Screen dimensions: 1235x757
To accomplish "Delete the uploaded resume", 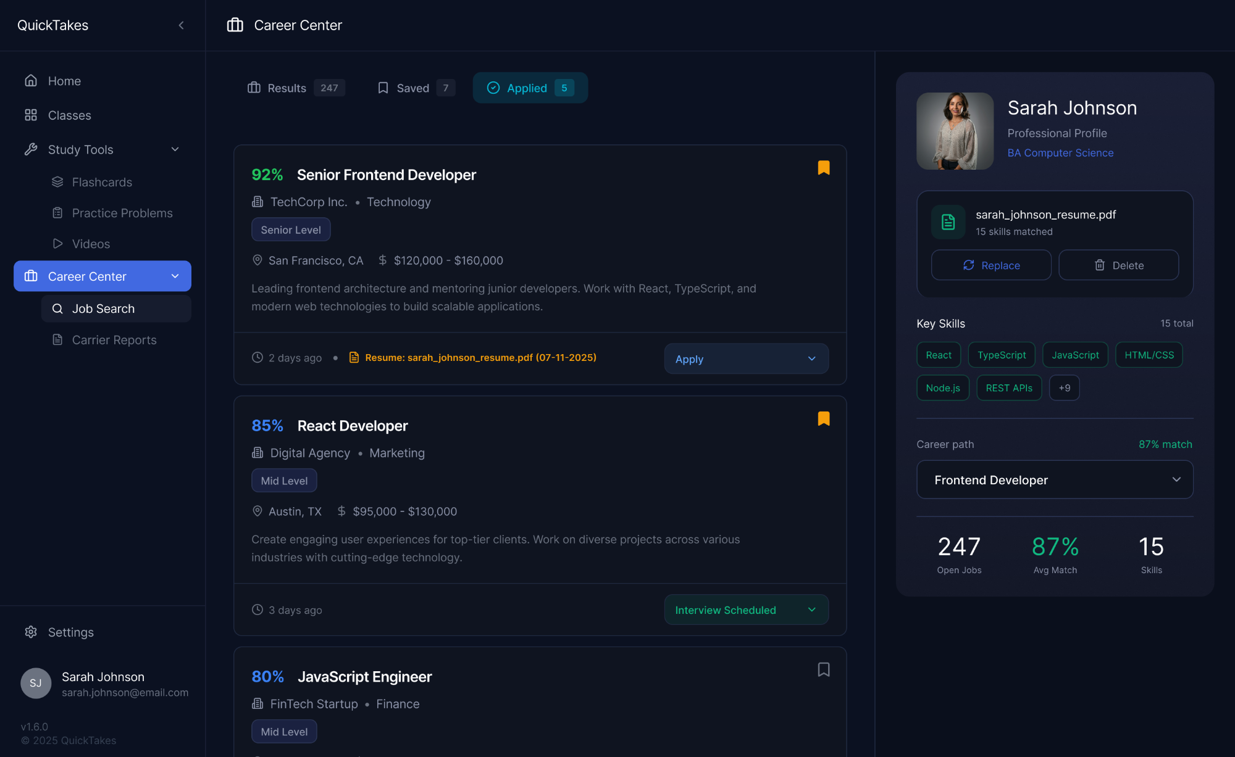I will click(x=1119, y=265).
